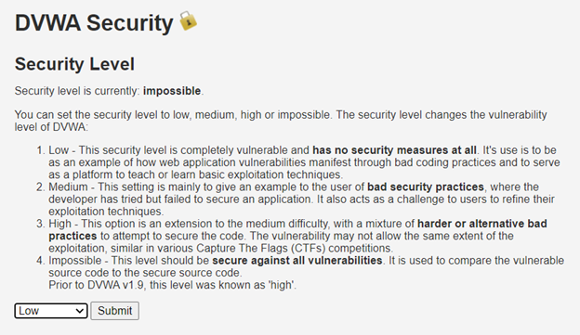The image size is (580, 335).
Task: Click the Low text inside the select box
Action: (x=29, y=311)
